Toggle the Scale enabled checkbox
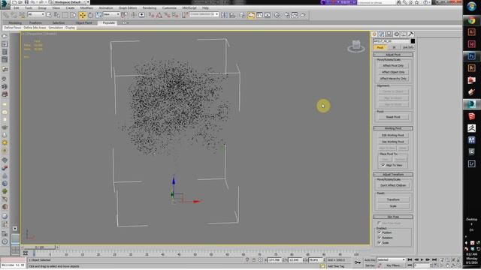Viewport: 481px width, 270px height. [x=379, y=242]
